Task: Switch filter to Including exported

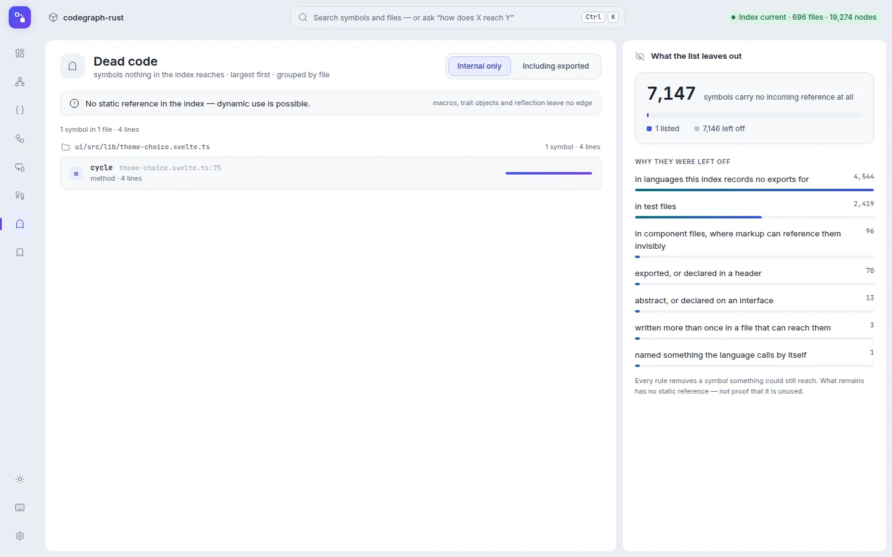Action: tap(556, 66)
